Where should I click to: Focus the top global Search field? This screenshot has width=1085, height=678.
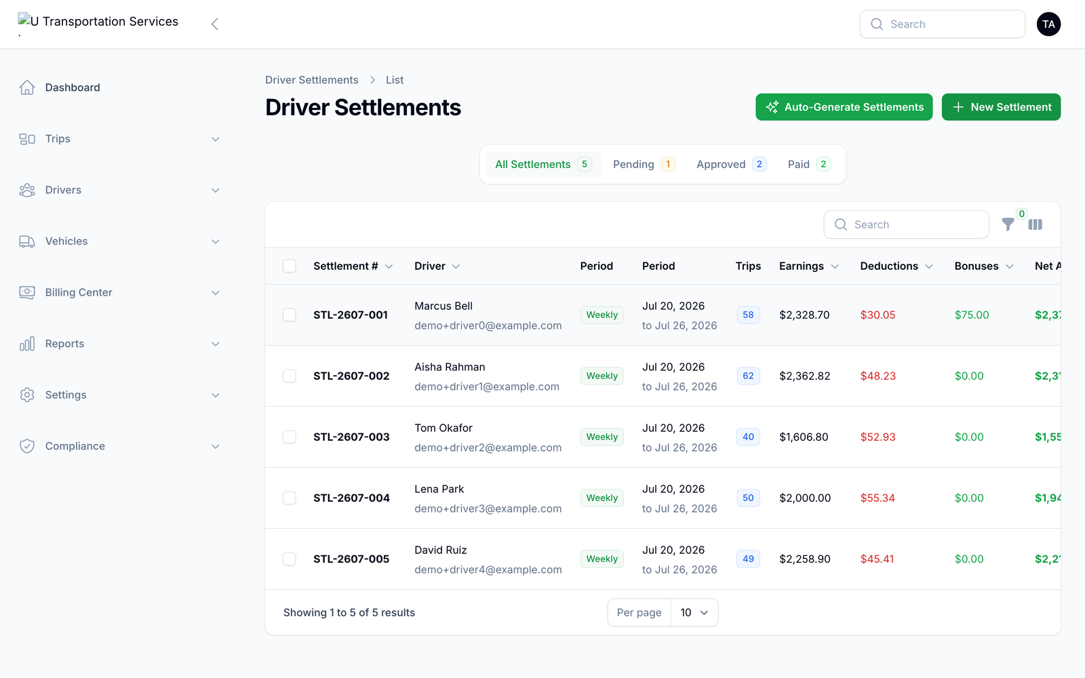[x=943, y=24]
